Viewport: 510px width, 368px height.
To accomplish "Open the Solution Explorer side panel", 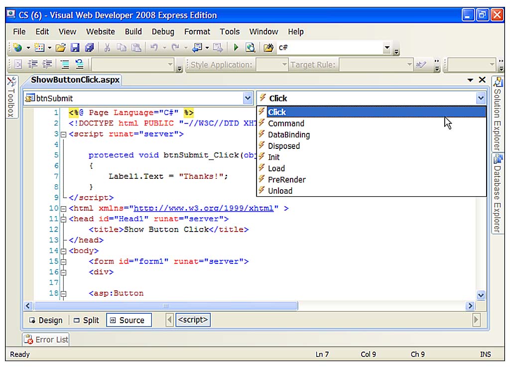I will pos(498,114).
